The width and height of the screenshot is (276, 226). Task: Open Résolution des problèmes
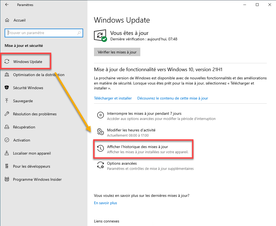(x=35, y=114)
